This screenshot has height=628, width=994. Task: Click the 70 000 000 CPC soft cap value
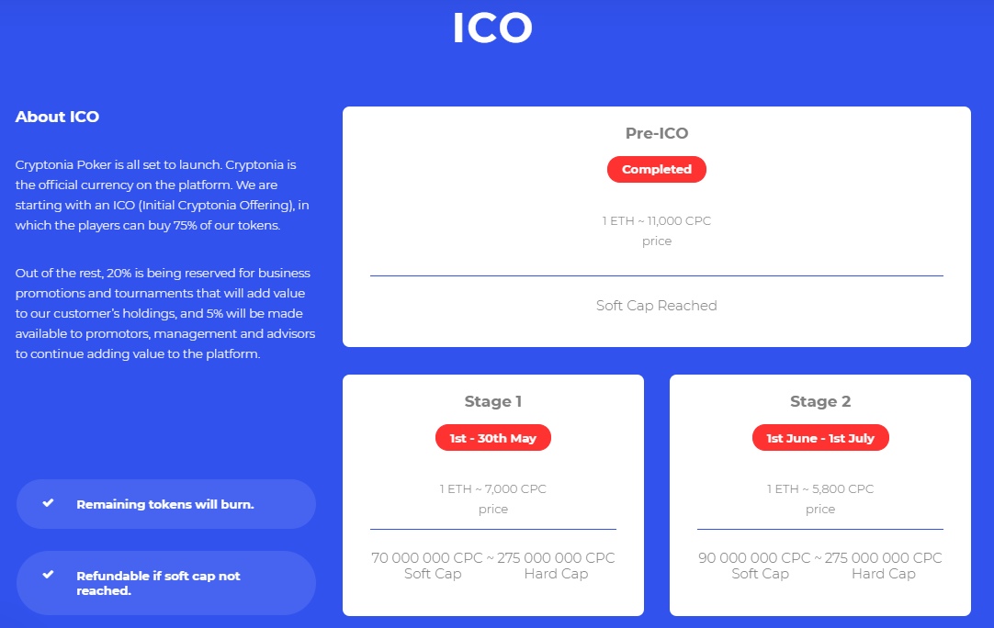tap(426, 558)
